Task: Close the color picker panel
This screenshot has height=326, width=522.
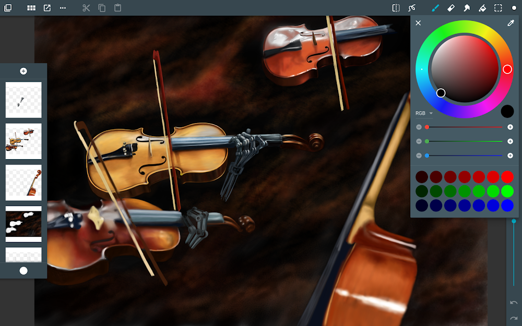Action: tap(418, 23)
